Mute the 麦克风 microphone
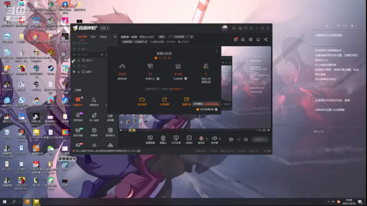The image size is (367, 206). pyautogui.click(x=201, y=140)
